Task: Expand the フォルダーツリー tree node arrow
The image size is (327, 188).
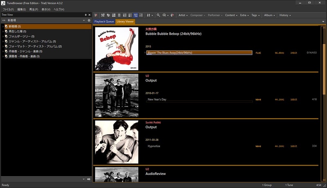Action: (3, 36)
